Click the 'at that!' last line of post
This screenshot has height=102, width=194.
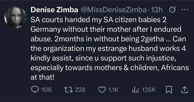(x=42, y=77)
